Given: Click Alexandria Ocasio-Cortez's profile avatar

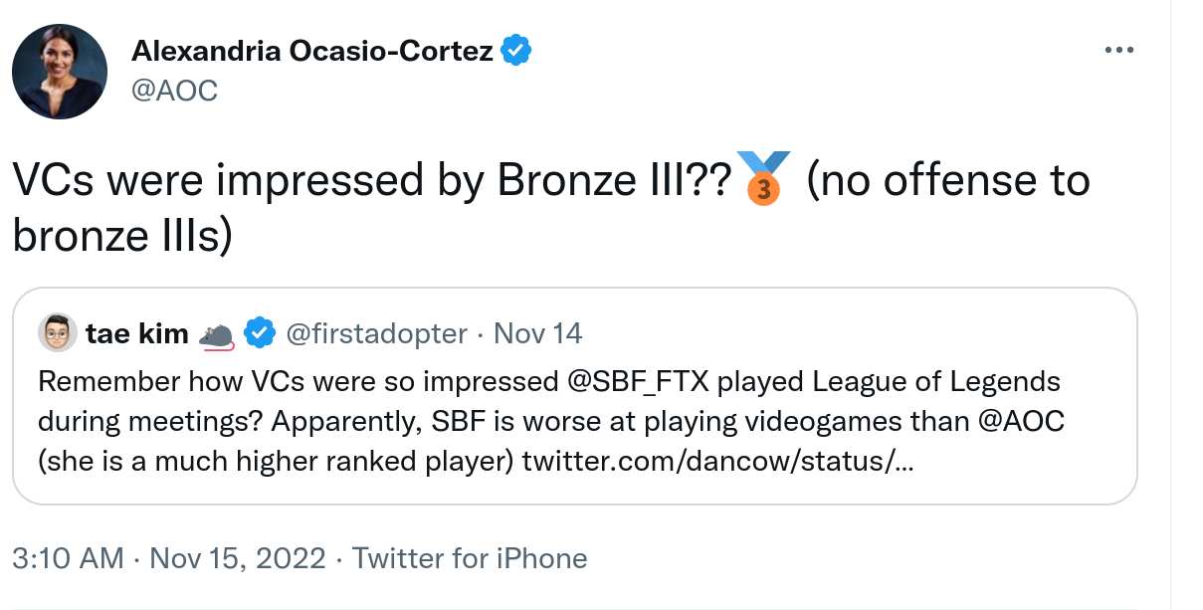Looking at the screenshot, I should [x=60, y=72].
